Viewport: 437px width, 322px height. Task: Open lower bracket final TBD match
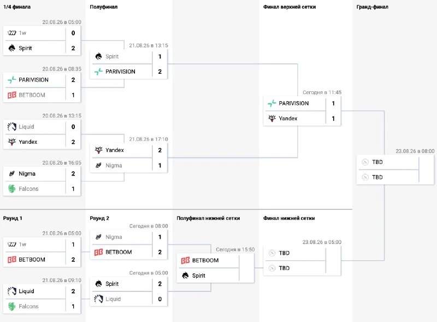[302, 261]
